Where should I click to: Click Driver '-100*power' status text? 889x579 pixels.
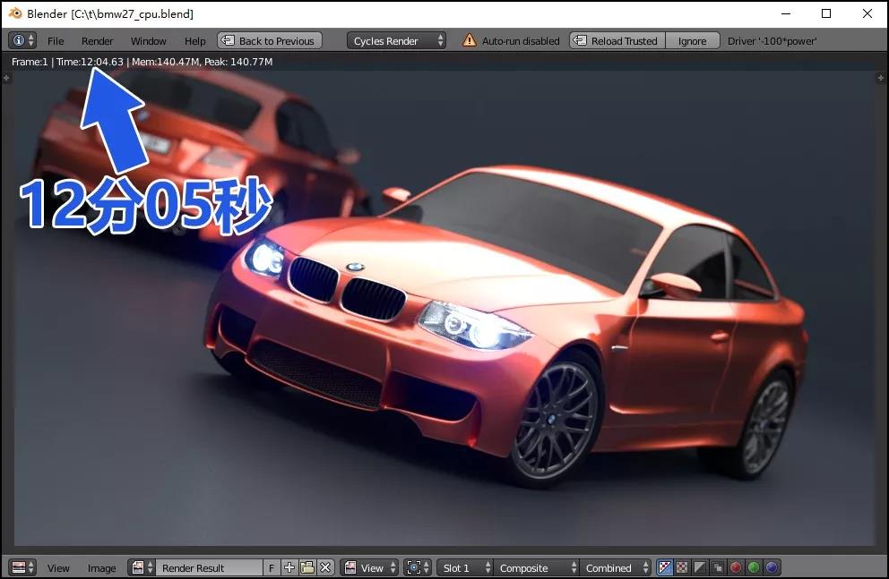[x=772, y=41]
